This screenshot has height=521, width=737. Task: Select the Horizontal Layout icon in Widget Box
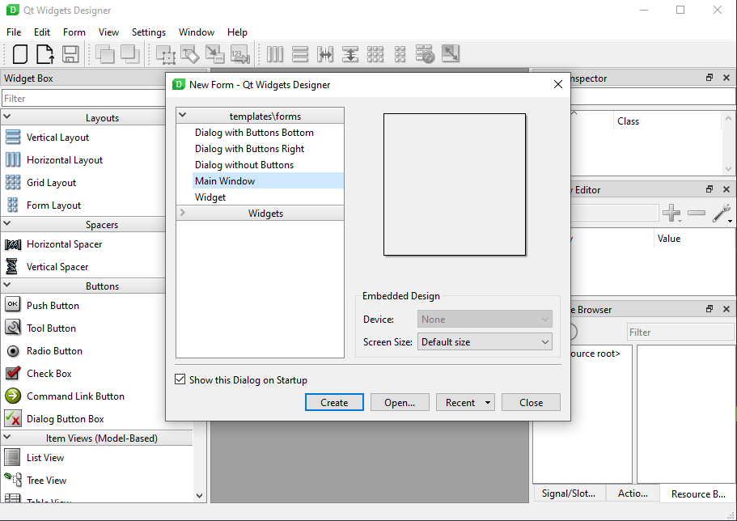(x=13, y=160)
